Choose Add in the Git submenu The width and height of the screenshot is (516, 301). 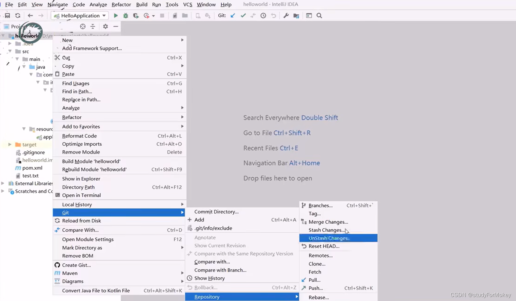(x=242, y=220)
